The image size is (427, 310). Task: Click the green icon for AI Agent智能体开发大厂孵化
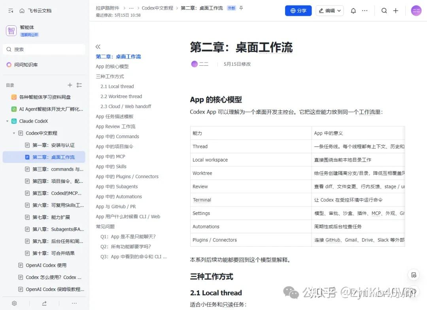(14, 109)
